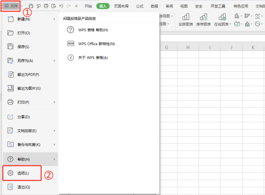Screen dimensions: 265x195
Task: Click the print icon in quick access toolbar
Action: pyautogui.click(x=46, y=6)
